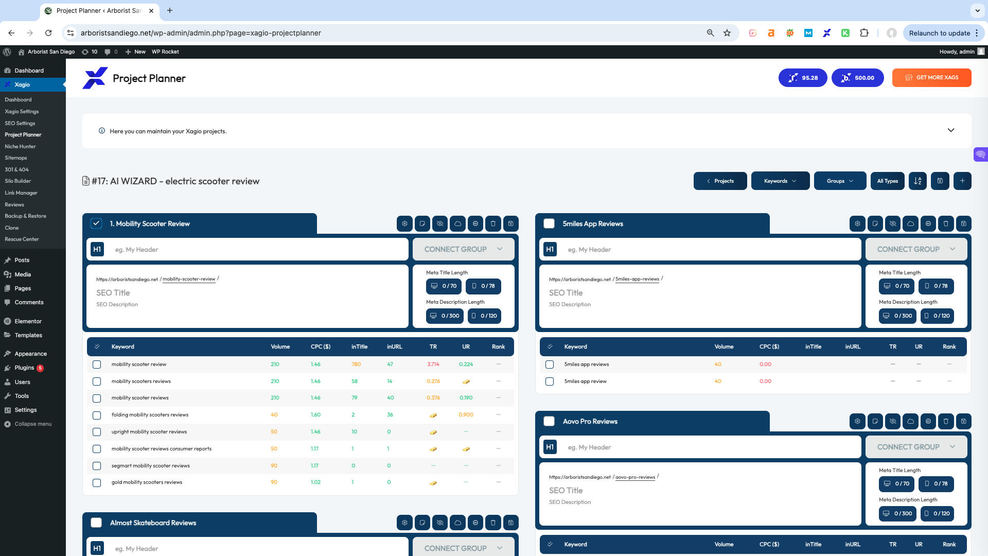The width and height of the screenshot is (988, 556).
Task: Open WP Rocket in admin bar
Action: [x=165, y=52]
